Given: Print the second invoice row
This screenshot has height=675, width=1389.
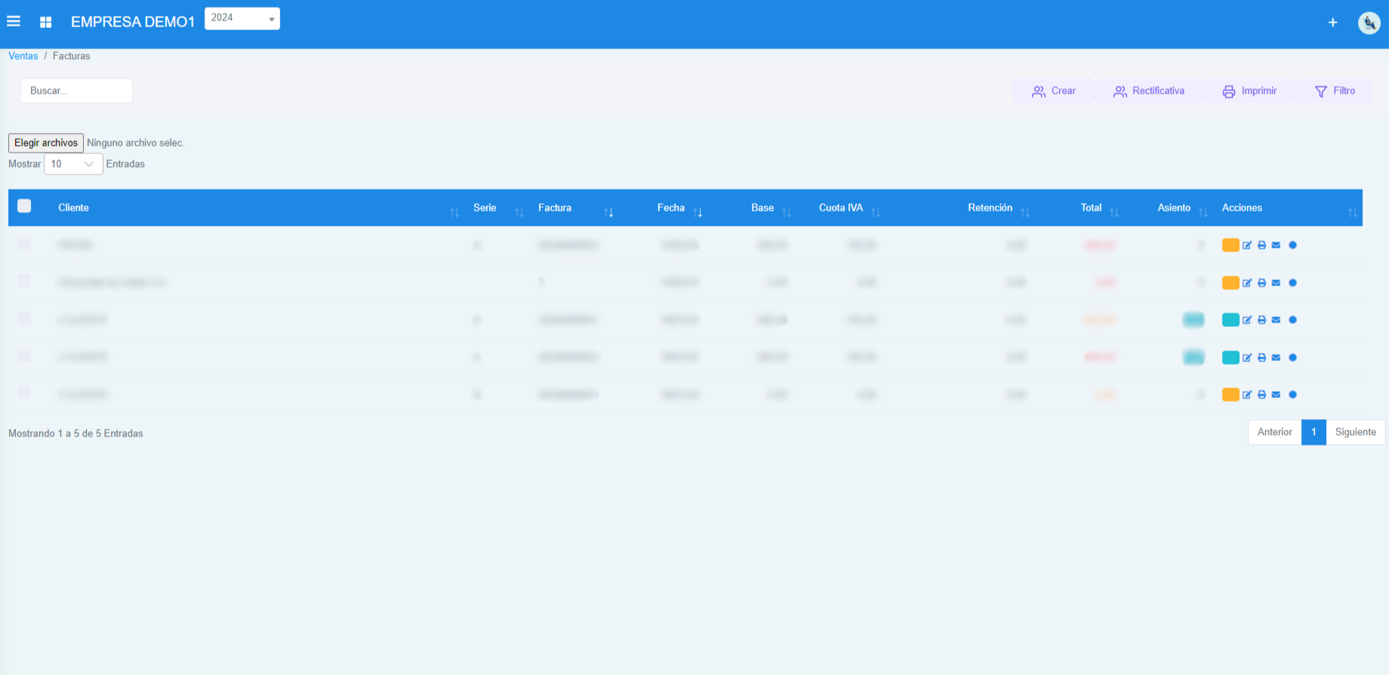Looking at the screenshot, I should pos(1261,283).
